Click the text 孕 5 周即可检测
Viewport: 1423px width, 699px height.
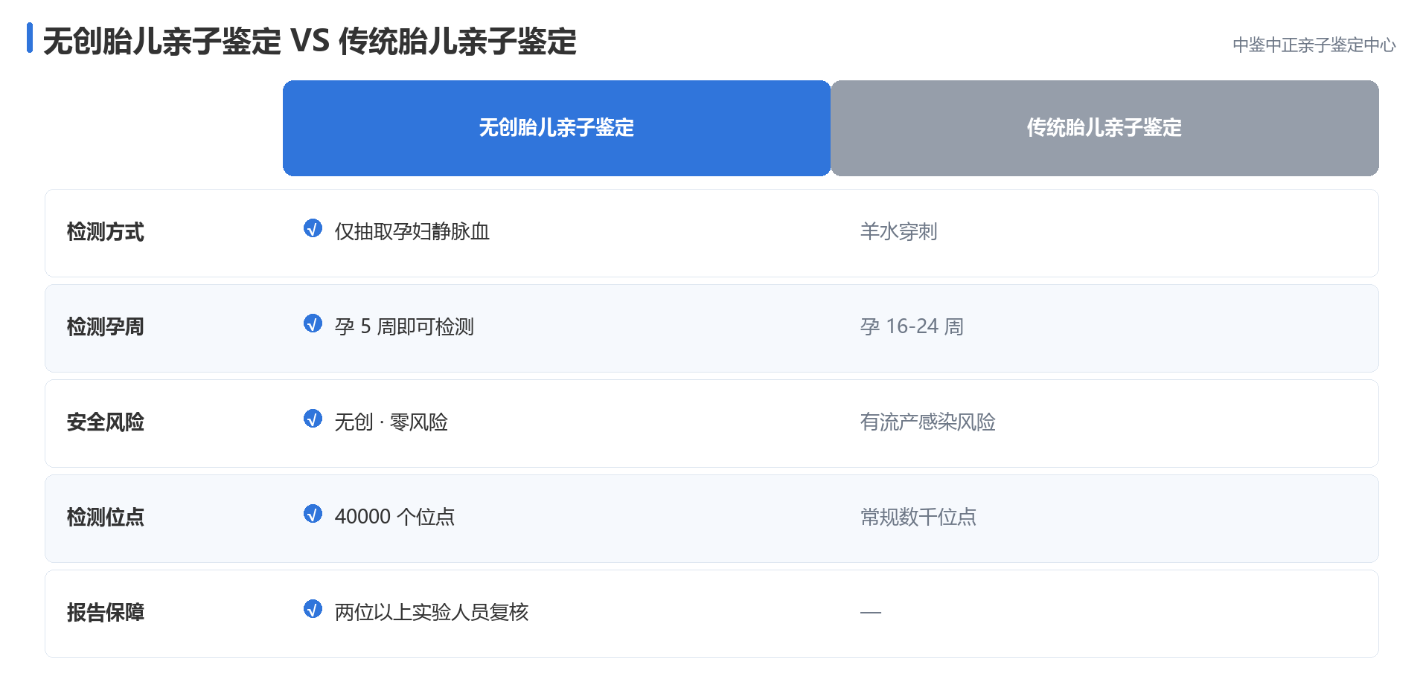(404, 327)
